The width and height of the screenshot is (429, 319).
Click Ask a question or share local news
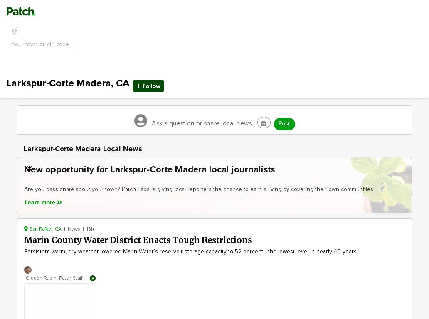pos(202,123)
